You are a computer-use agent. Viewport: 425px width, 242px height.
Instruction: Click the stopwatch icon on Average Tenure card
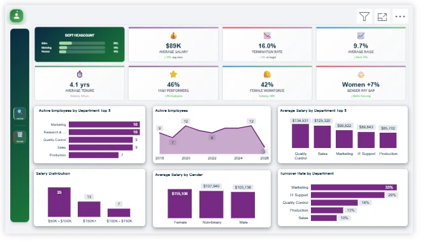(x=80, y=74)
